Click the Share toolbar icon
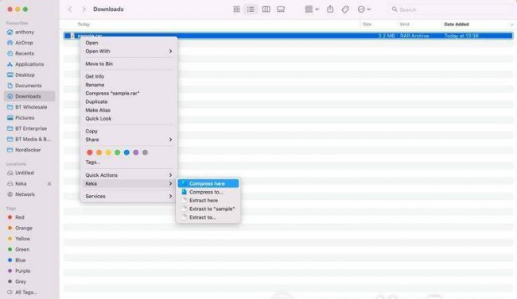Image resolution: width=517 pixels, height=299 pixels. (330, 10)
